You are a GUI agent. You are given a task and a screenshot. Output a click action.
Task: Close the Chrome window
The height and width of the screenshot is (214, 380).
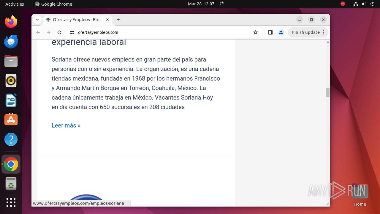(323, 20)
